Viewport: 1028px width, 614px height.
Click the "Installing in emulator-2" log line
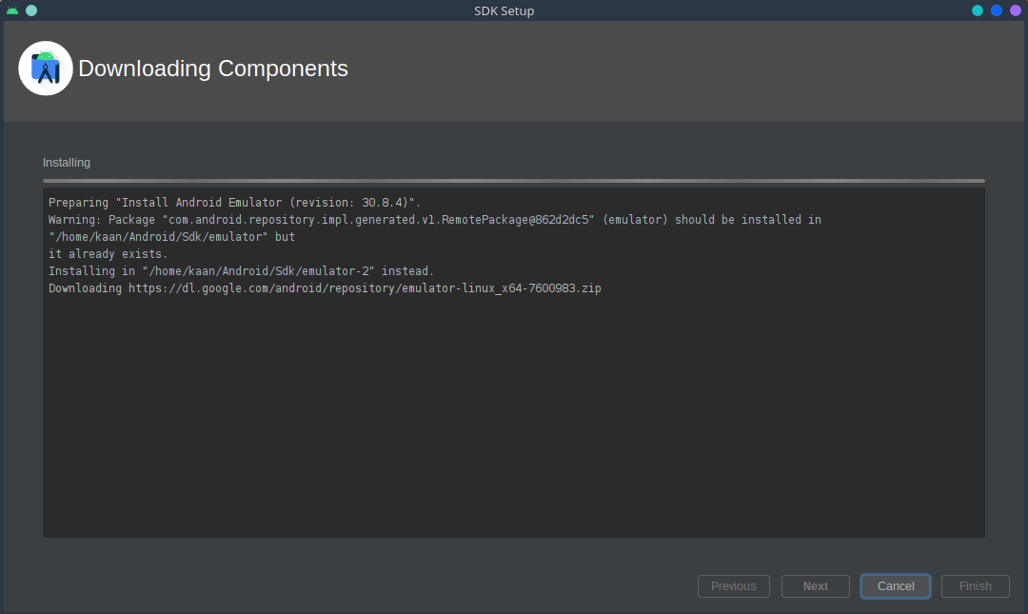click(241, 271)
